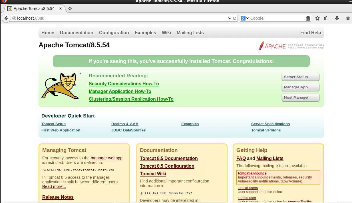Open the FAQ link in Getting Help
The height and width of the screenshot is (203, 352).
tap(241, 159)
